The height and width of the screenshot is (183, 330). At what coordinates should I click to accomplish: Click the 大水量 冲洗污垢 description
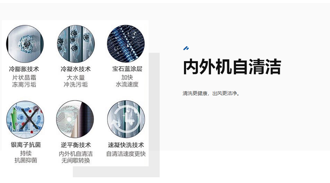(x=76, y=81)
